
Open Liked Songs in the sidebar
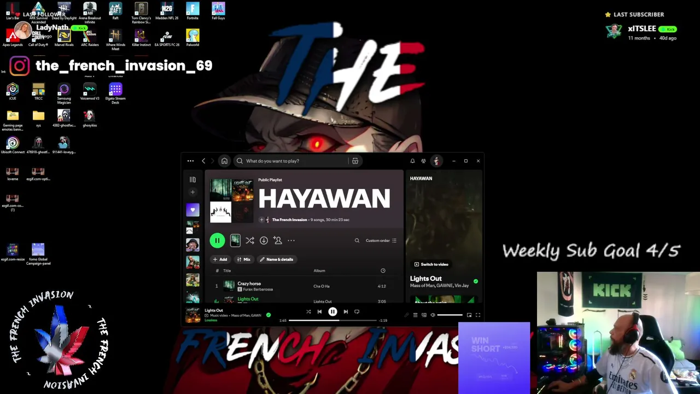click(x=192, y=210)
